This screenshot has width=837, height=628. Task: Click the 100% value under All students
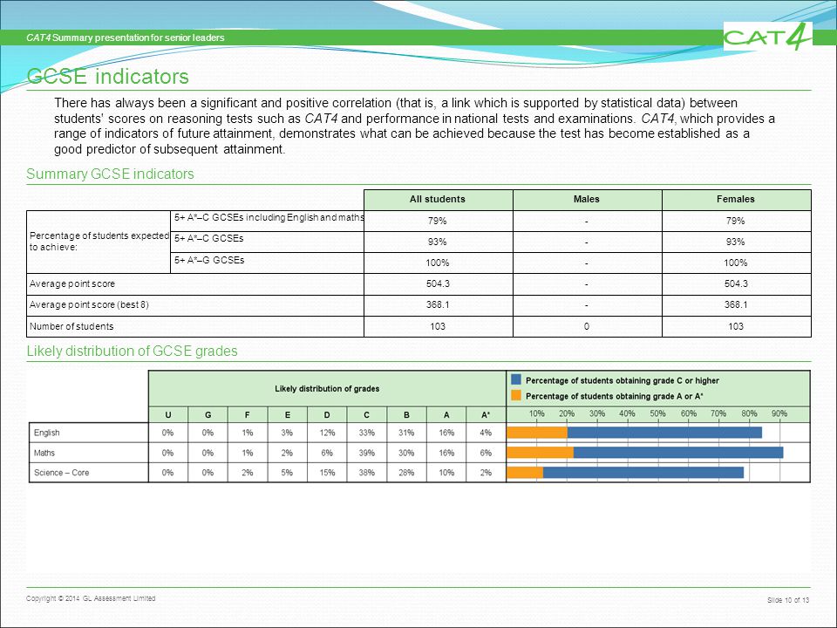[x=437, y=263]
